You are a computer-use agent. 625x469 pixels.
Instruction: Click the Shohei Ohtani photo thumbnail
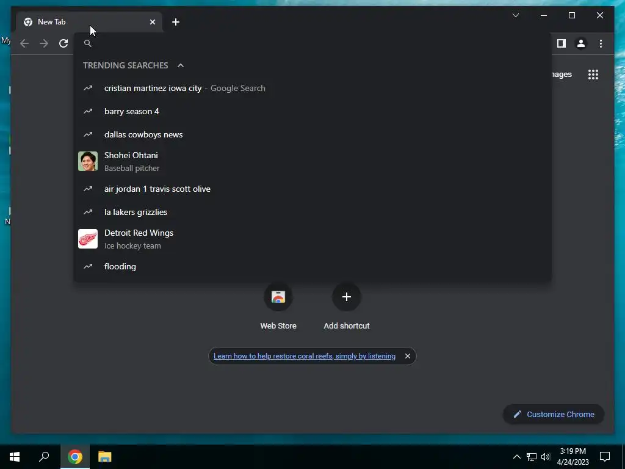point(88,161)
